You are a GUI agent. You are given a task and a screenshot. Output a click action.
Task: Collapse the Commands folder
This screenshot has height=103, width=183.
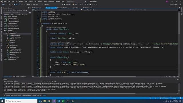(x=6, y=34)
